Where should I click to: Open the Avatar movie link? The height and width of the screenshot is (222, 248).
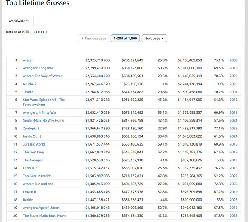(28, 60)
